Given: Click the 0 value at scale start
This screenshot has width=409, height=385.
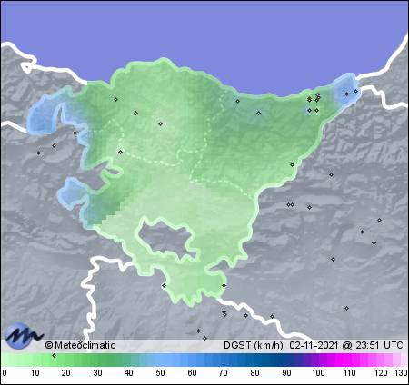Looking at the screenshot, I should [5, 372].
